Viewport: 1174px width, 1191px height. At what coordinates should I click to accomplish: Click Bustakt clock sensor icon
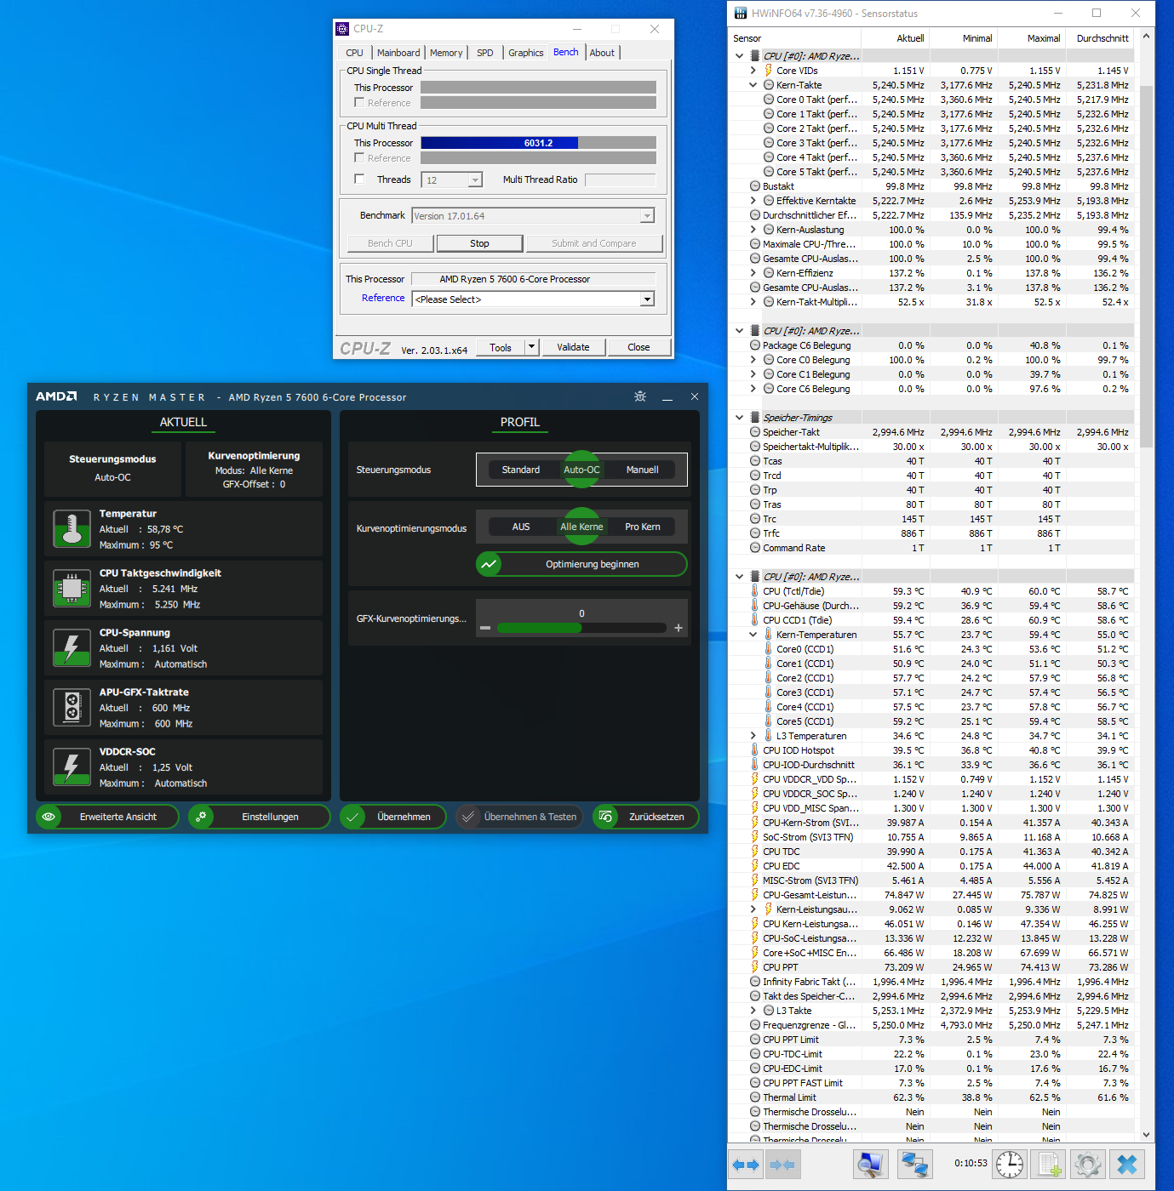pyautogui.click(x=754, y=186)
